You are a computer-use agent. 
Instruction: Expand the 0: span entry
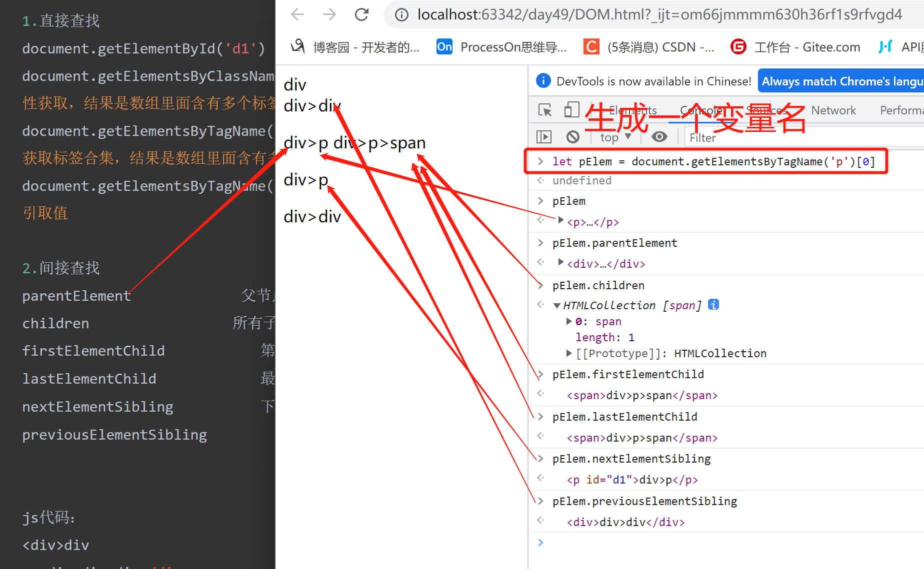[x=569, y=321]
